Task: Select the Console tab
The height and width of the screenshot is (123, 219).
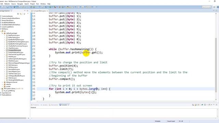Action: [x=64, y=105]
